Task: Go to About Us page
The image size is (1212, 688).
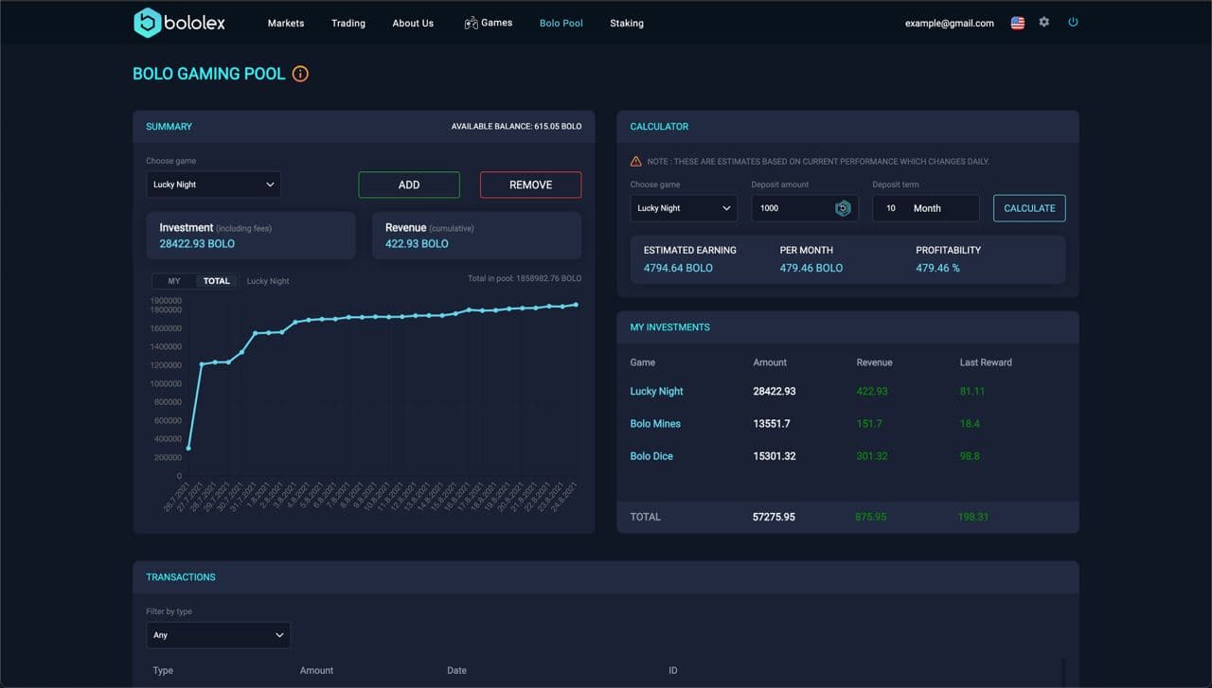Action: click(x=413, y=23)
